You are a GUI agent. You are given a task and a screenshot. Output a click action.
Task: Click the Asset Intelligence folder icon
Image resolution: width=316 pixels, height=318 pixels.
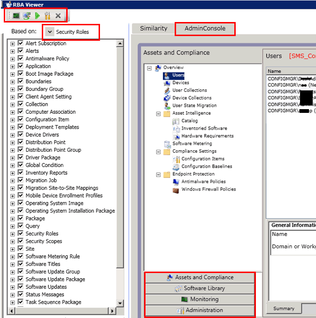tap(167, 113)
